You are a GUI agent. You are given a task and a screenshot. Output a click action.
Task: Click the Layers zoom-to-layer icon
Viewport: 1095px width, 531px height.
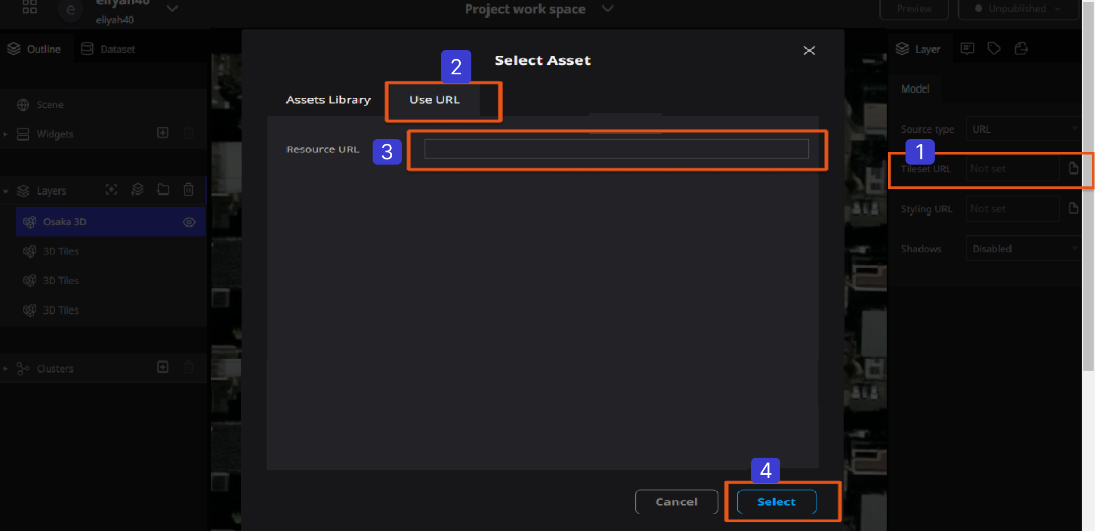coord(111,190)
